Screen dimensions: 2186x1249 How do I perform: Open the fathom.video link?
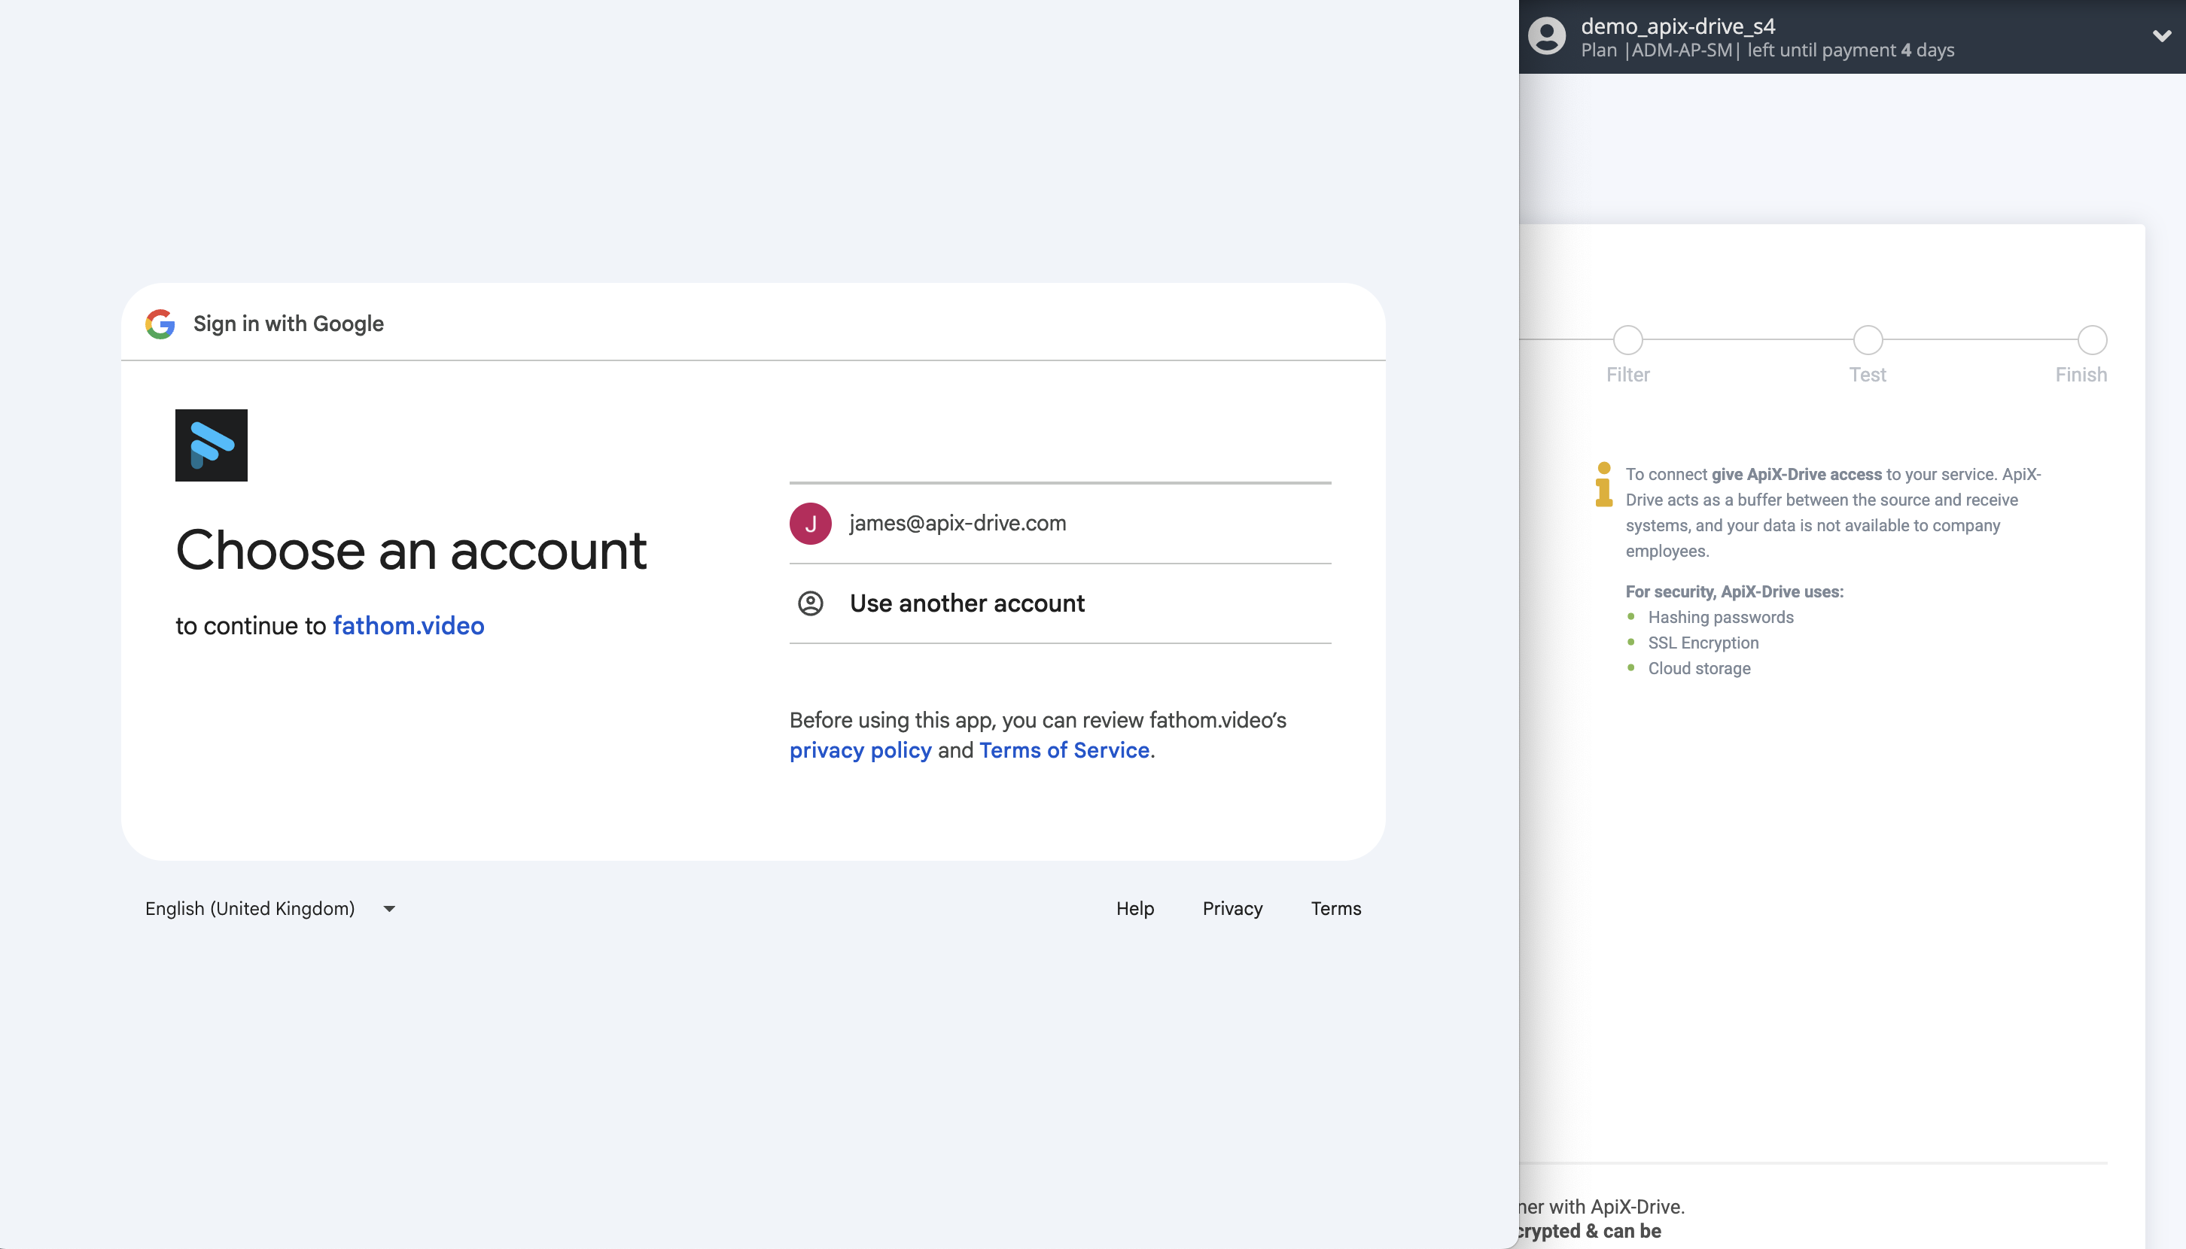click(408, 625)
